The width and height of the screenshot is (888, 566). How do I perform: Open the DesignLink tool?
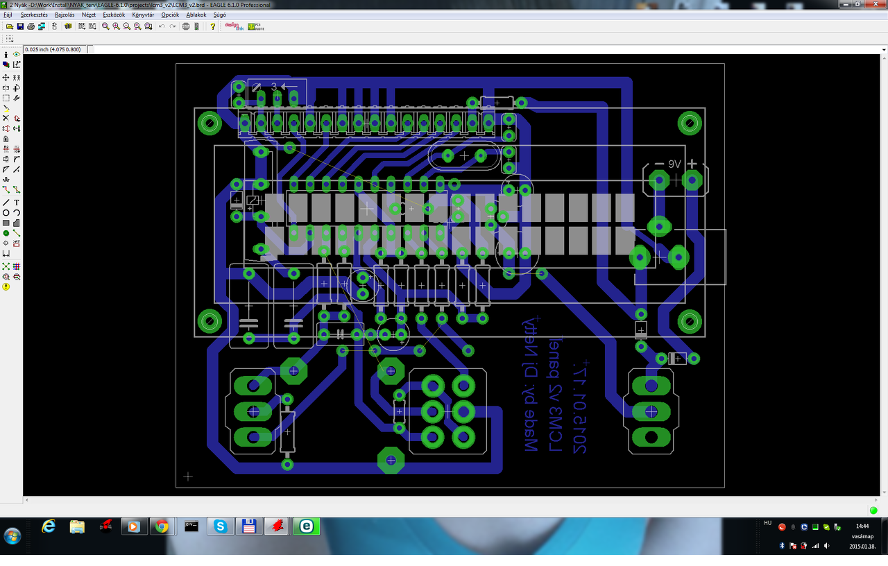pyautogui.click(x=233, y=26)
